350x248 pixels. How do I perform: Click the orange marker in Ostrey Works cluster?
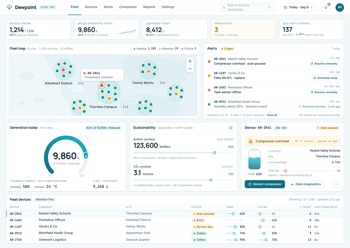(149, 71)
